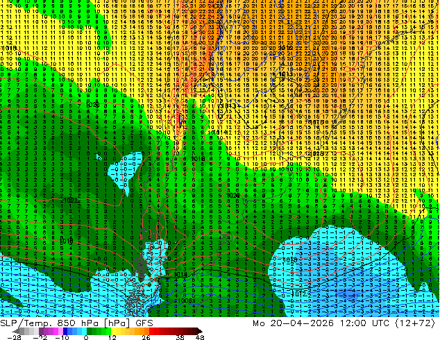Viewport: 440px width, 340px height.
Task: Click the grey segment of the temperature legend
Action: click(x=22, y=331)
